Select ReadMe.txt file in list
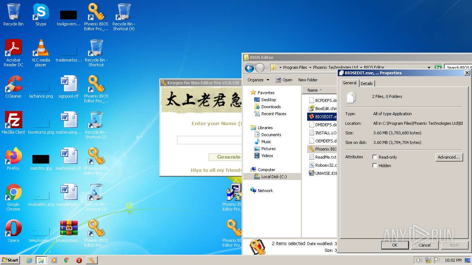 (323, 157)
